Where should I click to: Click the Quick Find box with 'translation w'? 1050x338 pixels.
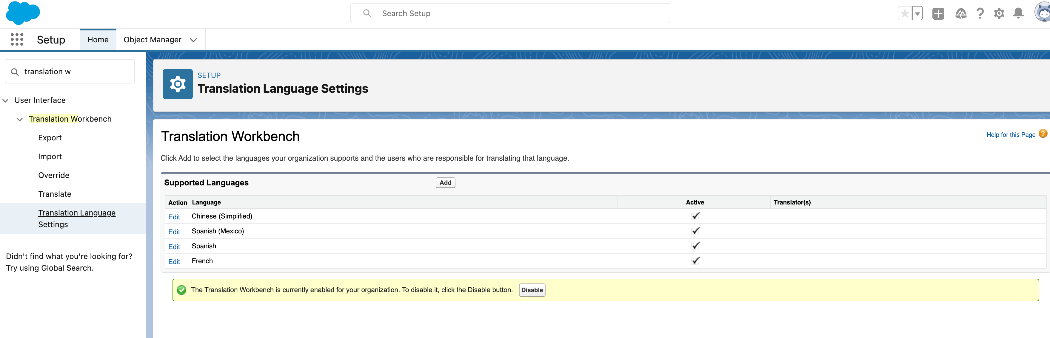[x=70, y=71]
